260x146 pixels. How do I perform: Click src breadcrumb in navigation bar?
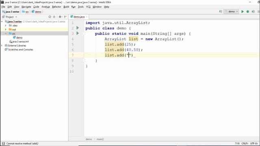click(x=26, y=12)
